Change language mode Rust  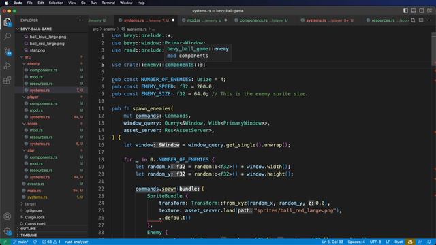399,242
